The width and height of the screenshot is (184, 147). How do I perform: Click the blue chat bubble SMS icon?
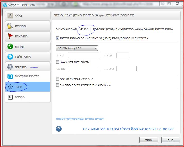[x=10, y=57]
